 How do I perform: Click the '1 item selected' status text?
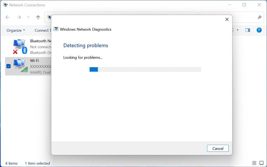[37, 163]
